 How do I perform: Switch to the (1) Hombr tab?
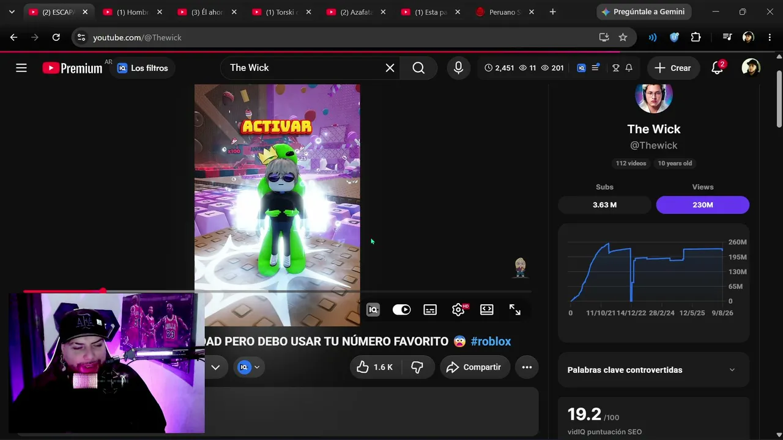pos(132,12)
